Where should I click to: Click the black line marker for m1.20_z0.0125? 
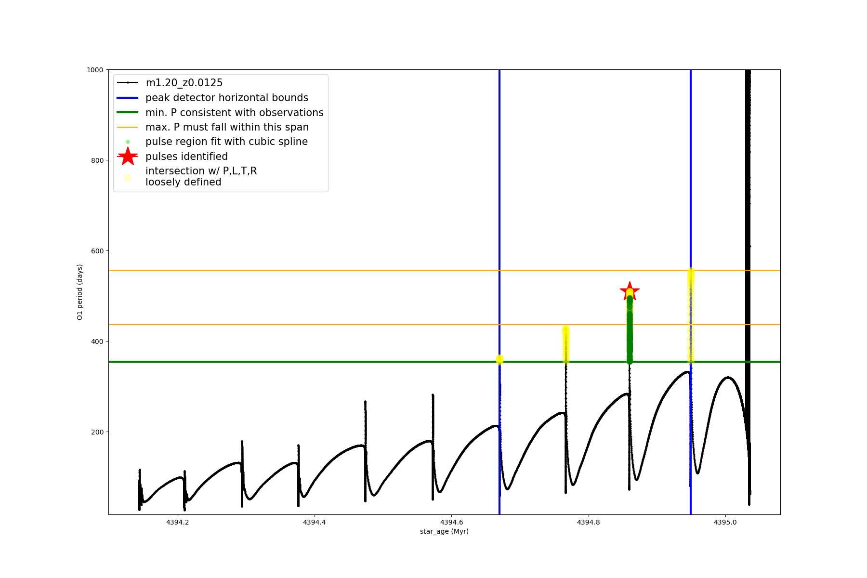[x=128, y=83]
